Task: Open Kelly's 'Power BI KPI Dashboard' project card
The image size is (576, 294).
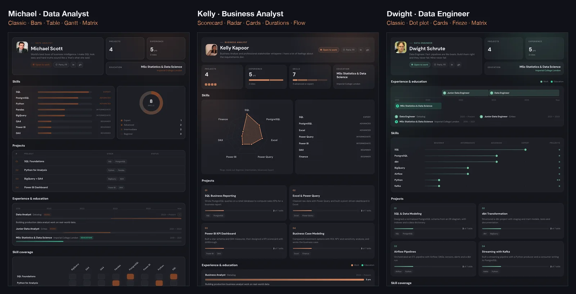Action: point(244,241)
